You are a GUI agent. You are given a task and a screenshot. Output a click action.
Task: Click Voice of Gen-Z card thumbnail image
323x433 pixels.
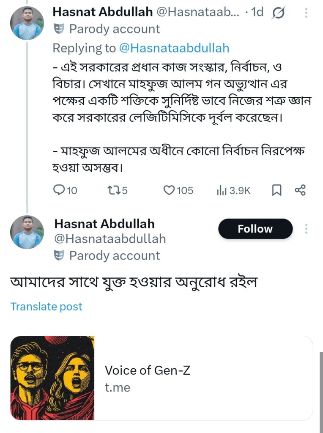[52, 378]
